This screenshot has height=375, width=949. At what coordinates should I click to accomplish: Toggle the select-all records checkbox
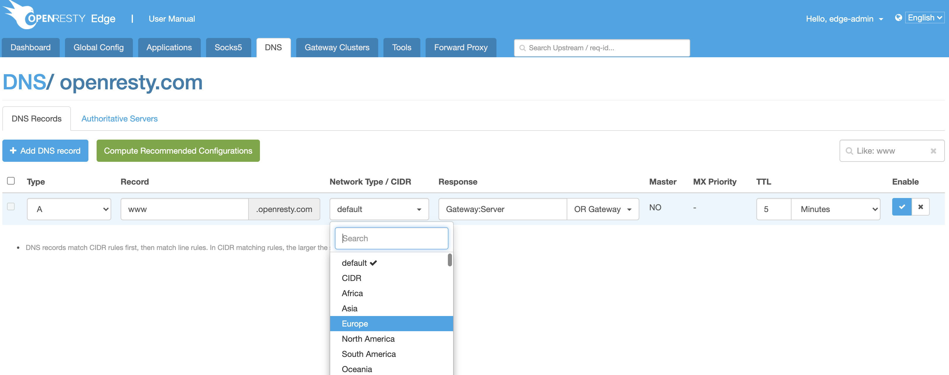pos(11,181)
